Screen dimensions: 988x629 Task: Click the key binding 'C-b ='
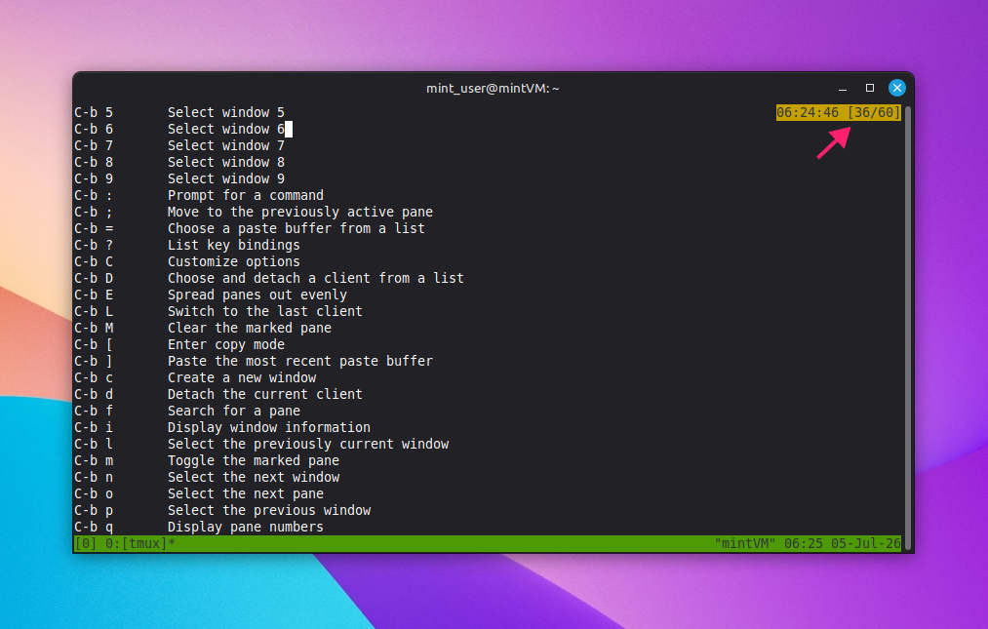pyautogui.click(x=94, y=228)
